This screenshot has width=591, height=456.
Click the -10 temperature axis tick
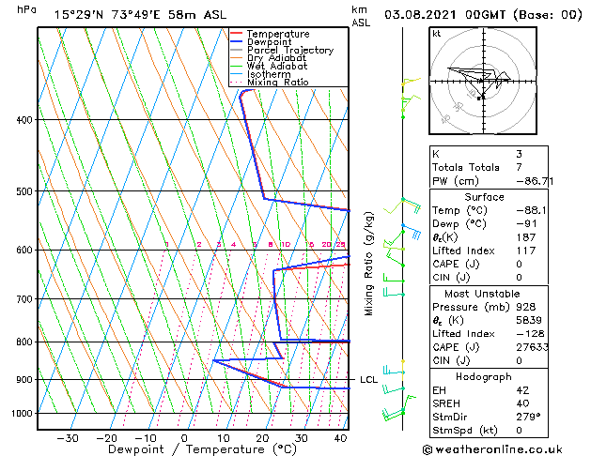pos(146,438)
